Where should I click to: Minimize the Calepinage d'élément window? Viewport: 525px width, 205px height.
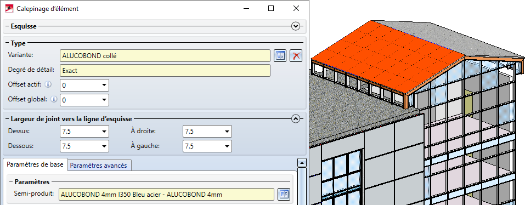coord(246,8)
